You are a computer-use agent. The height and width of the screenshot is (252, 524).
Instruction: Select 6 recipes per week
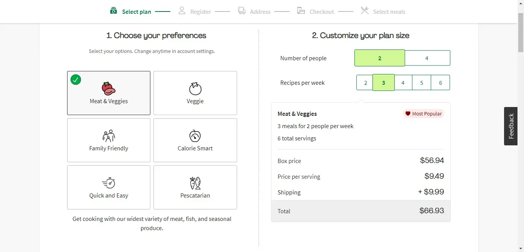[440, 83]
